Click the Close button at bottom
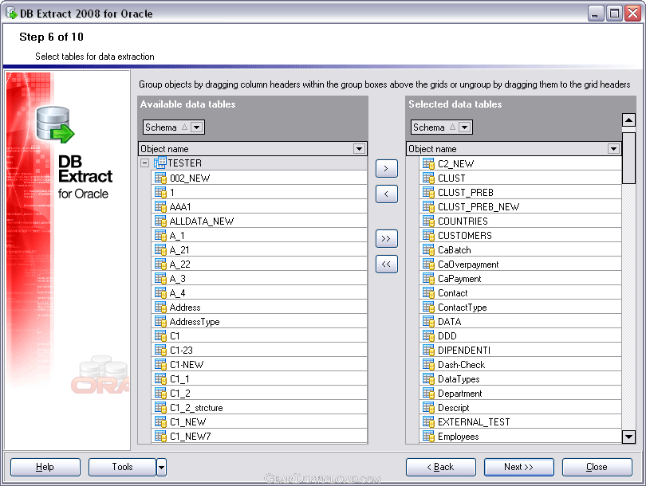Viewport: 646px width, 486px height. [x=597, y=467]
